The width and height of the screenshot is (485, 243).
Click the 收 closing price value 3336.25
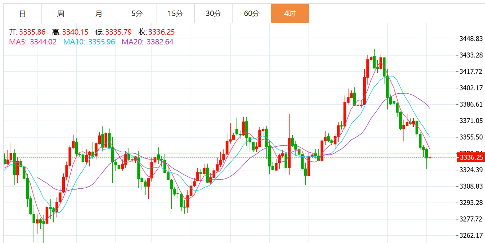162,32
